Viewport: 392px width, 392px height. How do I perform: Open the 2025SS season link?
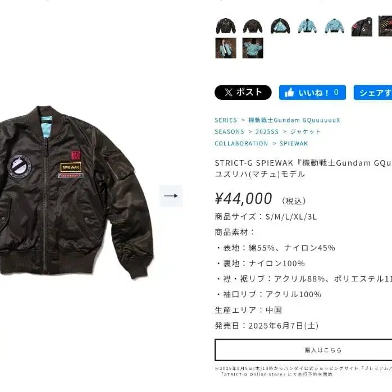(267, 131)
